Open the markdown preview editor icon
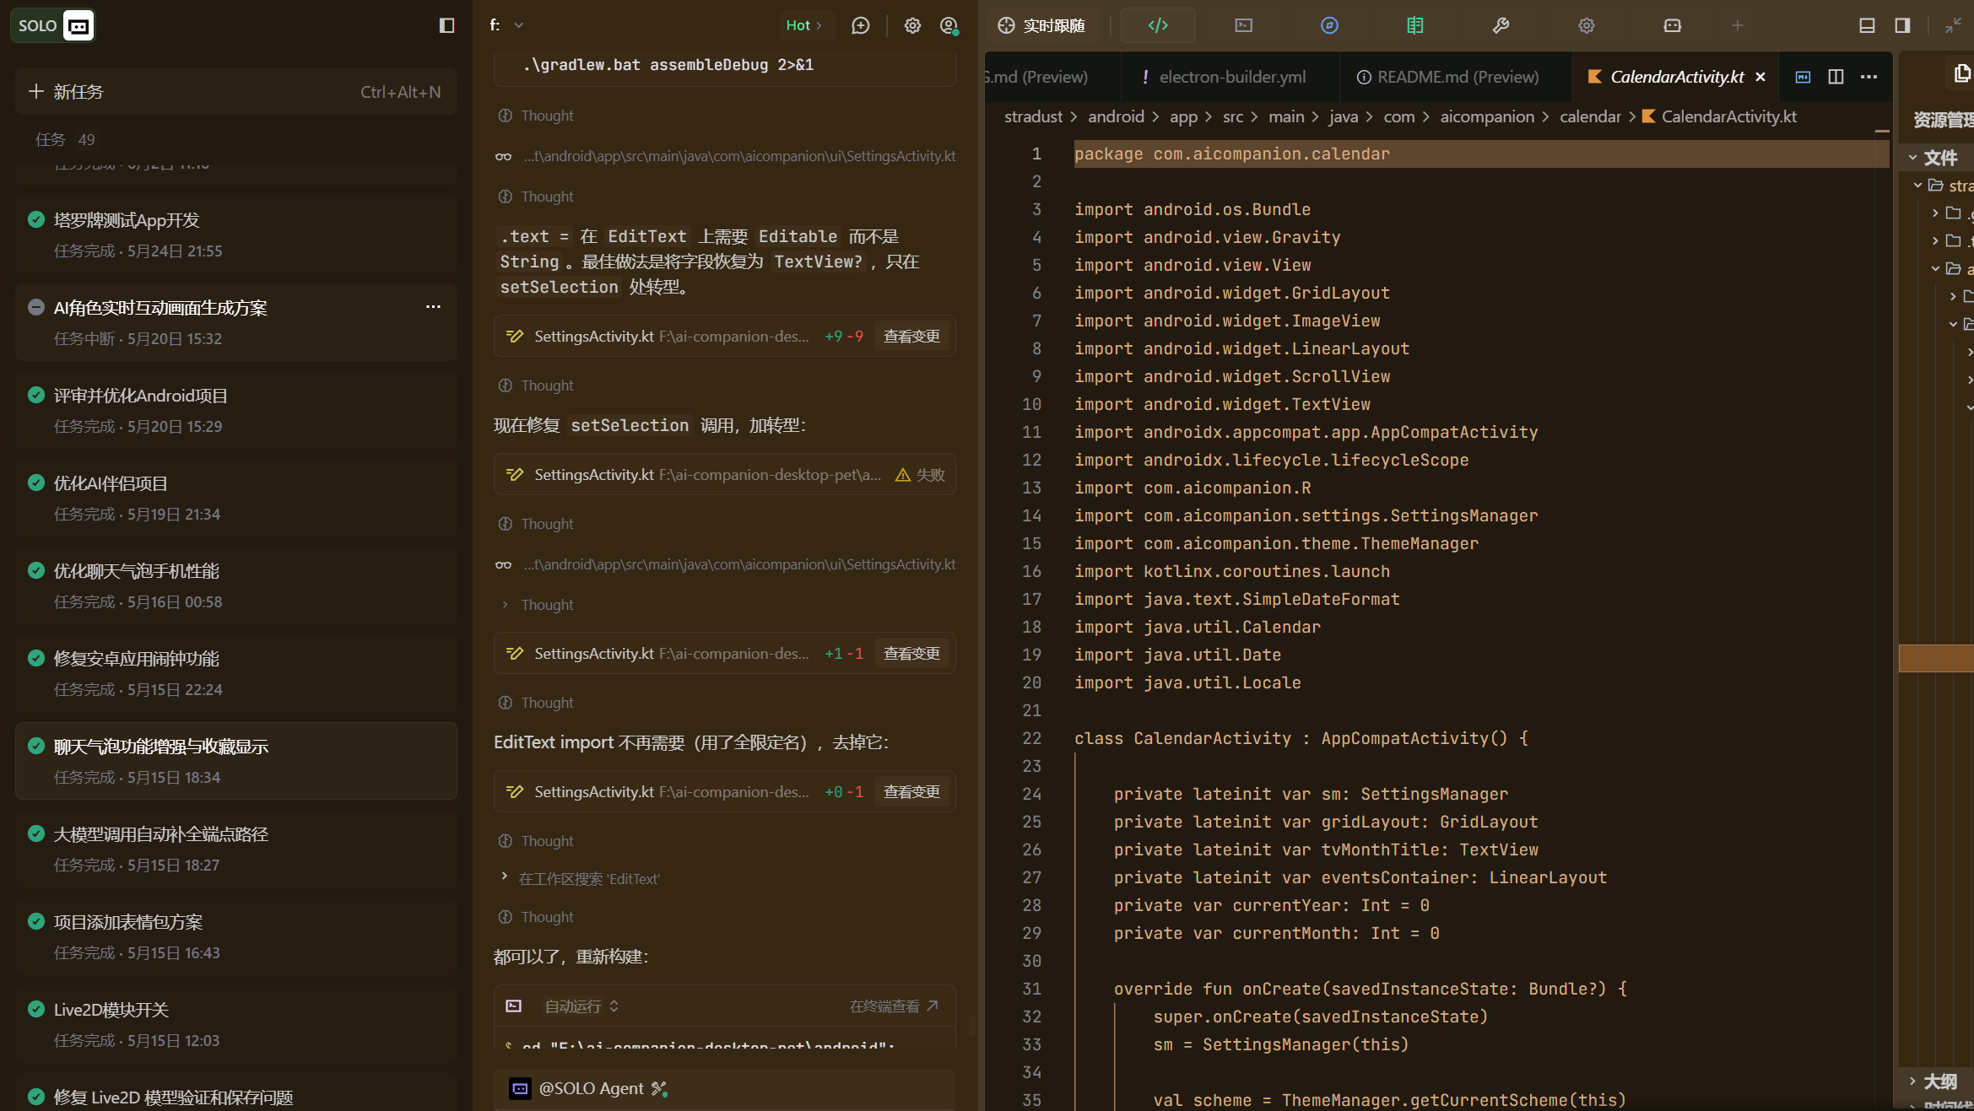 [x=1803, y=77]
